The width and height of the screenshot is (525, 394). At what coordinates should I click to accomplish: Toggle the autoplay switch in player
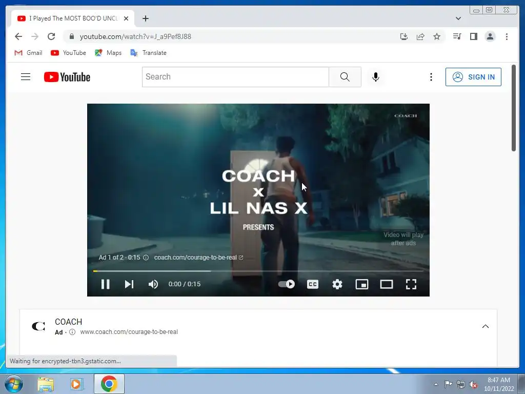(x=286, y=284)
